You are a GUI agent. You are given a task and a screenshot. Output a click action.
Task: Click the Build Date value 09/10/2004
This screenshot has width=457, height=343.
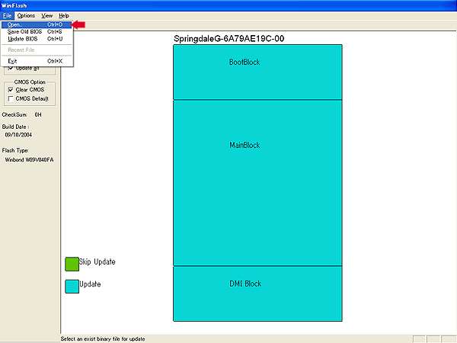[18, 135]
